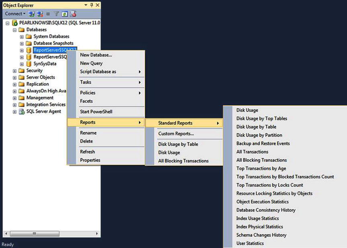Image resolution: width=347 pixels, height=248 pixels.
Task: Expand the System Databases node
Action: [x=22, y=37]
